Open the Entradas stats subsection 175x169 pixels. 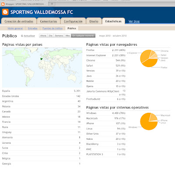[x=32, y=28]
